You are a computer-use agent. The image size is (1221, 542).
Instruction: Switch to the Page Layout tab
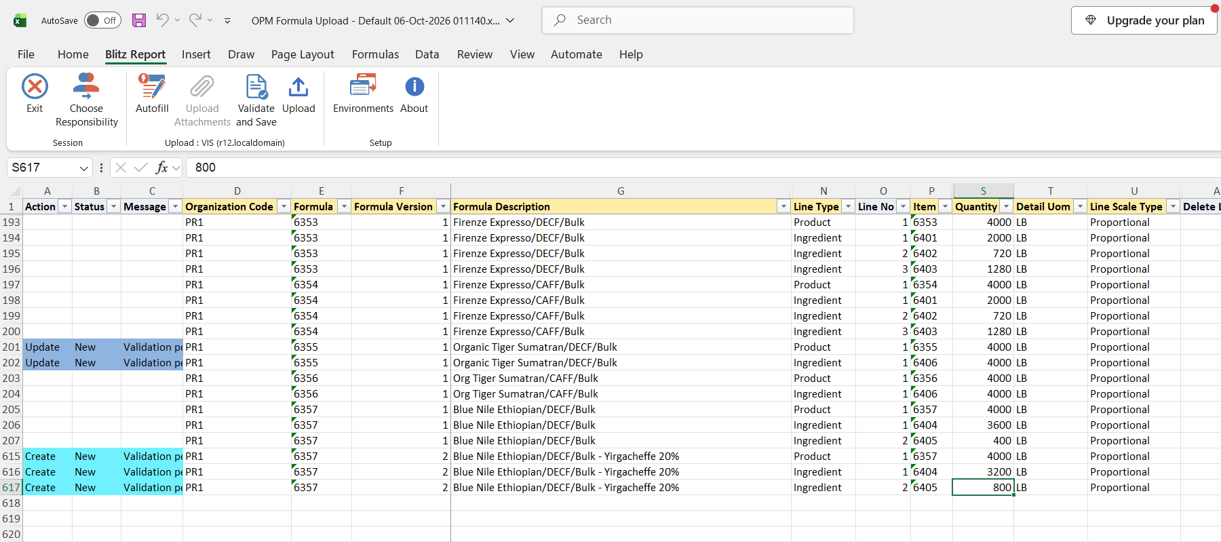[303, 54]
